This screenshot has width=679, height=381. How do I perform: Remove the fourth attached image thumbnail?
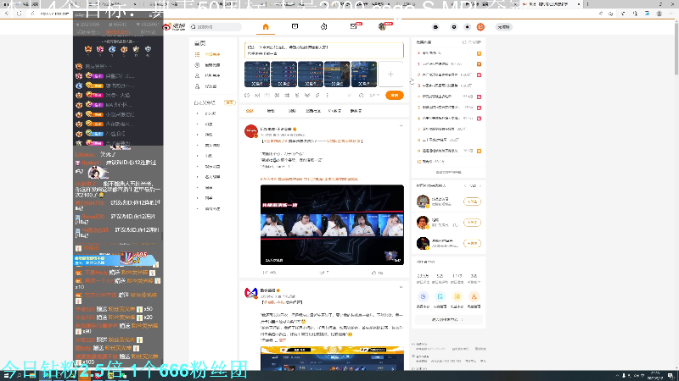pyautogui.click(x=347, y=65)
